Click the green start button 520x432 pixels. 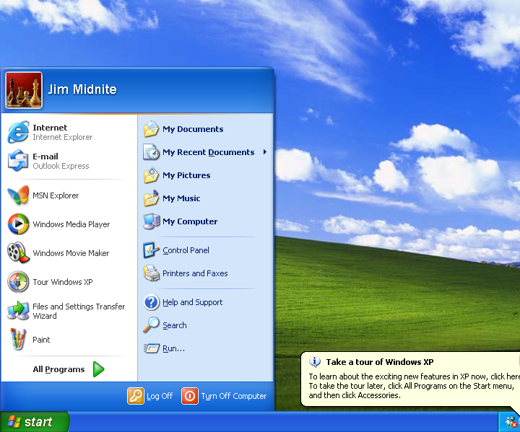tap(34, 422)
